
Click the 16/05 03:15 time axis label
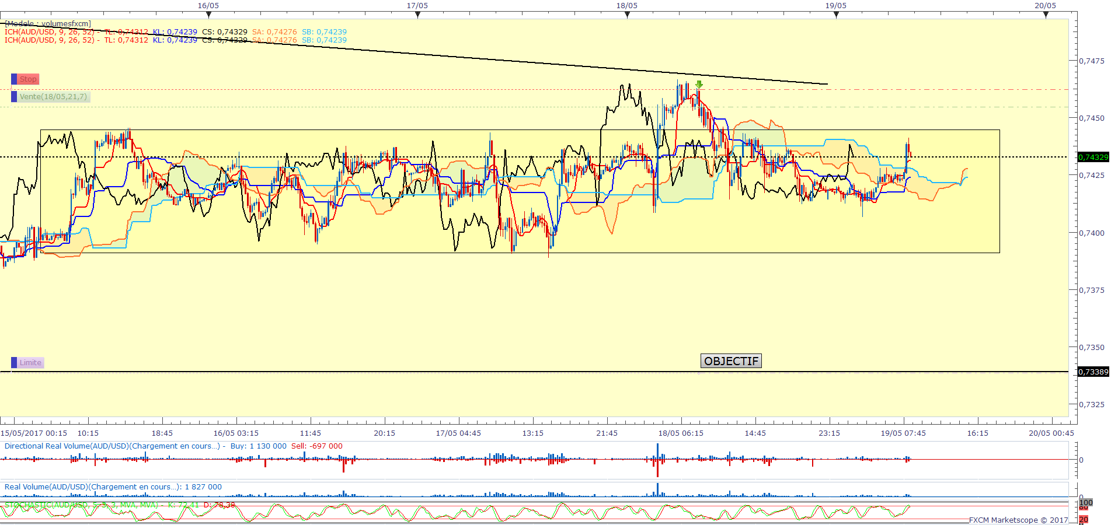pyautogui.click(x=236, y=433)
